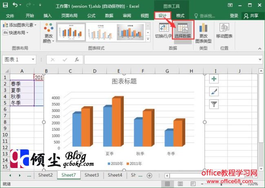Click the Undo arrow icon
The width and height of the screenshot is (265, 188).
(15, 5)
